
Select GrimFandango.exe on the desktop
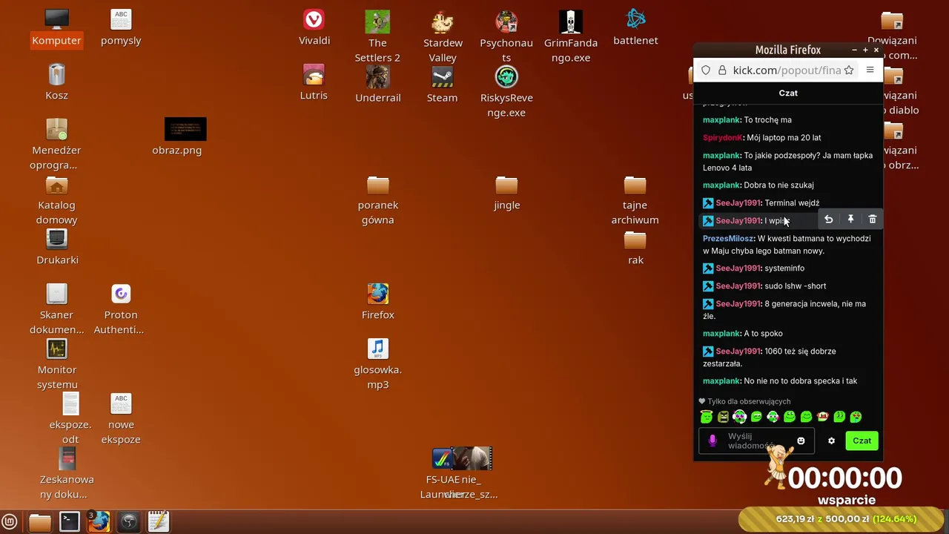click(571, 36)
